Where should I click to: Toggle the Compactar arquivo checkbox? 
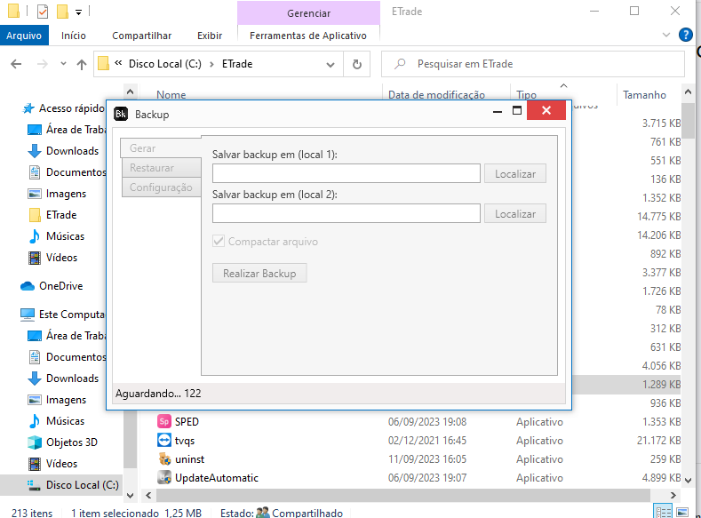click(x=219, y=242)
